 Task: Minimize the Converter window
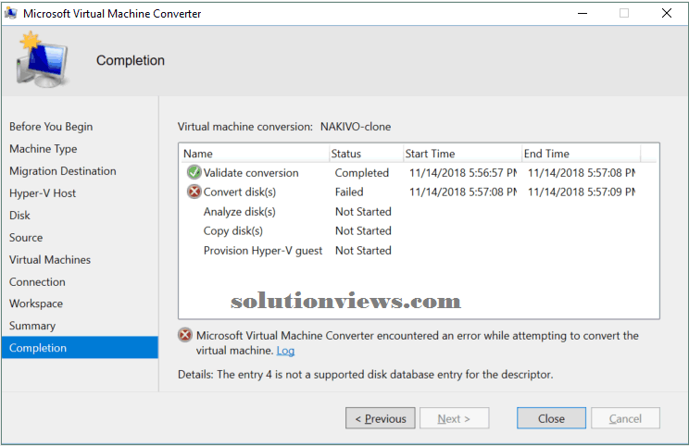(583, 13)
